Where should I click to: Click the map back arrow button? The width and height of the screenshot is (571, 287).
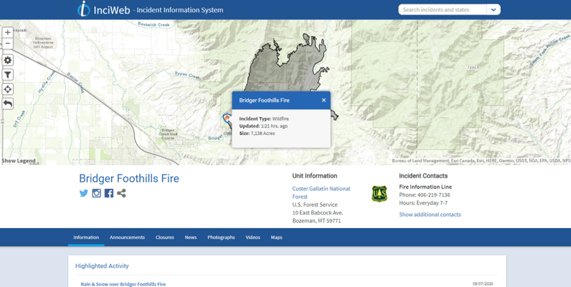click(x=8, y=104)
